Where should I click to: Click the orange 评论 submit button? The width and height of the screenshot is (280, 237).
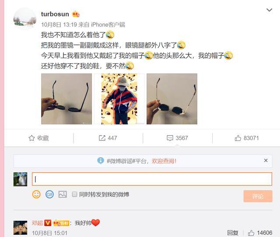(258, 196)
